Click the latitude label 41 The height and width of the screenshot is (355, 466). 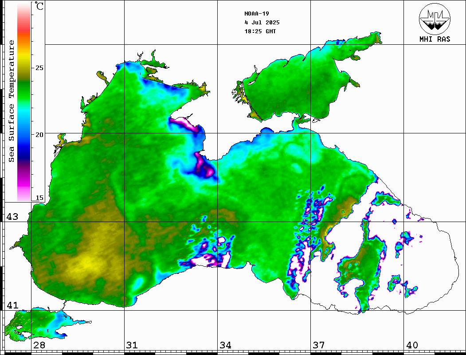pyautogui.click(x=12, y=305)
